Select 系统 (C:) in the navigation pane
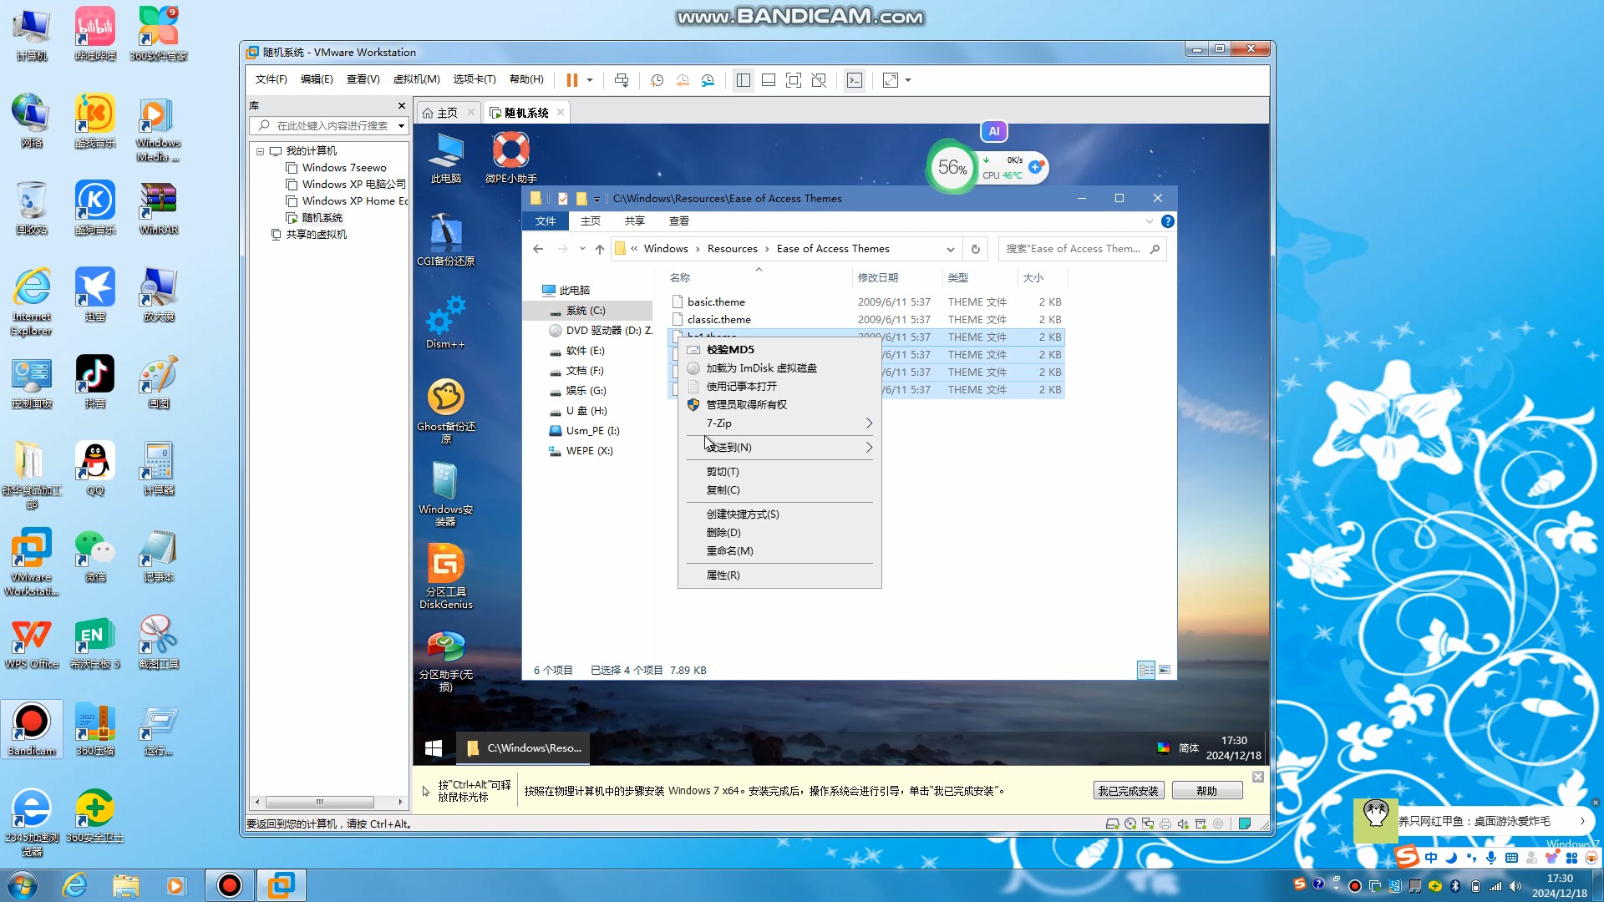The width and height of the screenshot is (1604, 902). [x=587, y=311]
